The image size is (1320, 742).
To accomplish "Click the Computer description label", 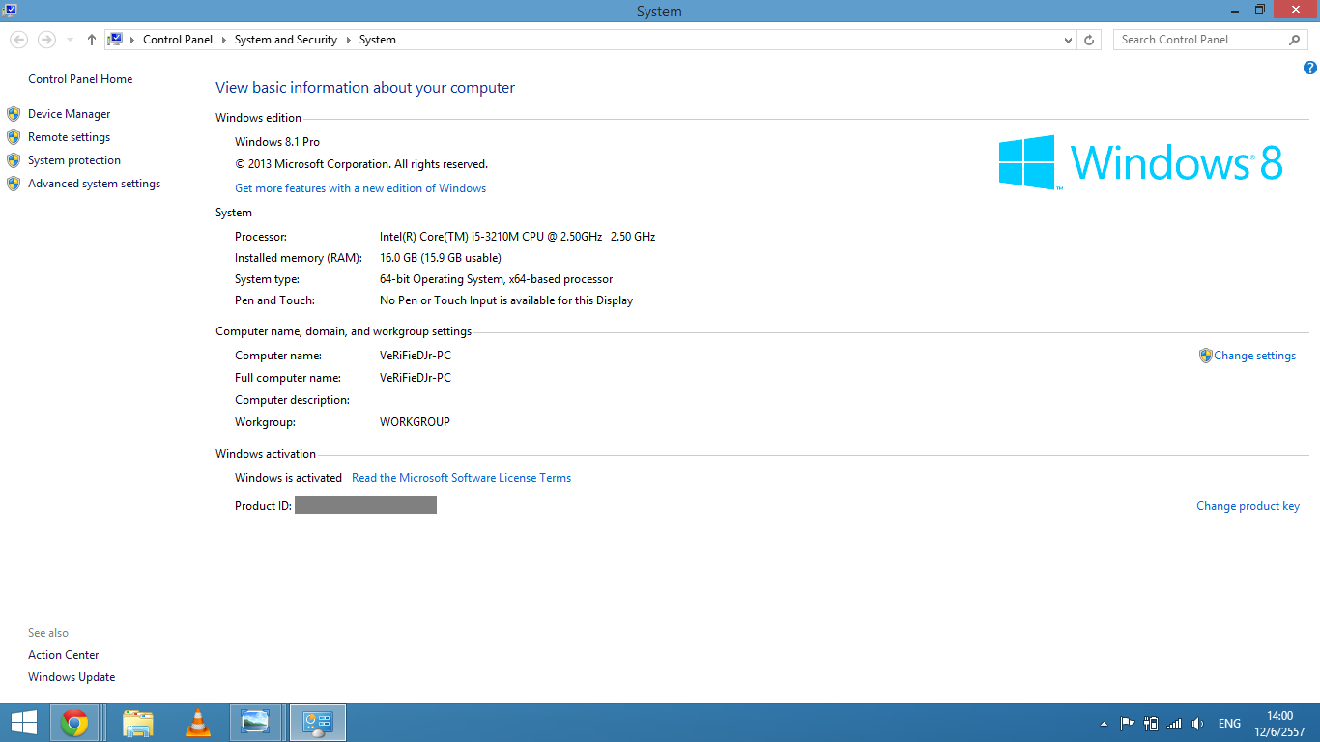I will tap(292, 400).
